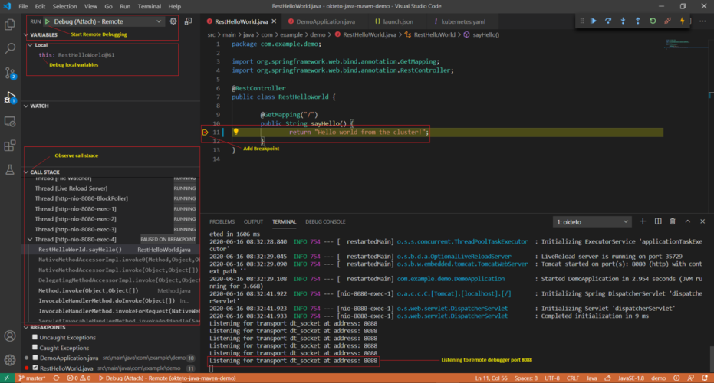This screenshot has width=714, height=383.
Task: Open the Accounts icon in activity bar
Action: click(9, 336)
